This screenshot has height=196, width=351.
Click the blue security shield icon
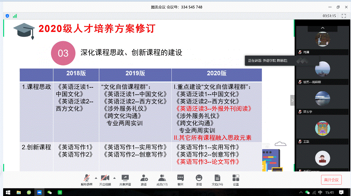click(7, 16)
